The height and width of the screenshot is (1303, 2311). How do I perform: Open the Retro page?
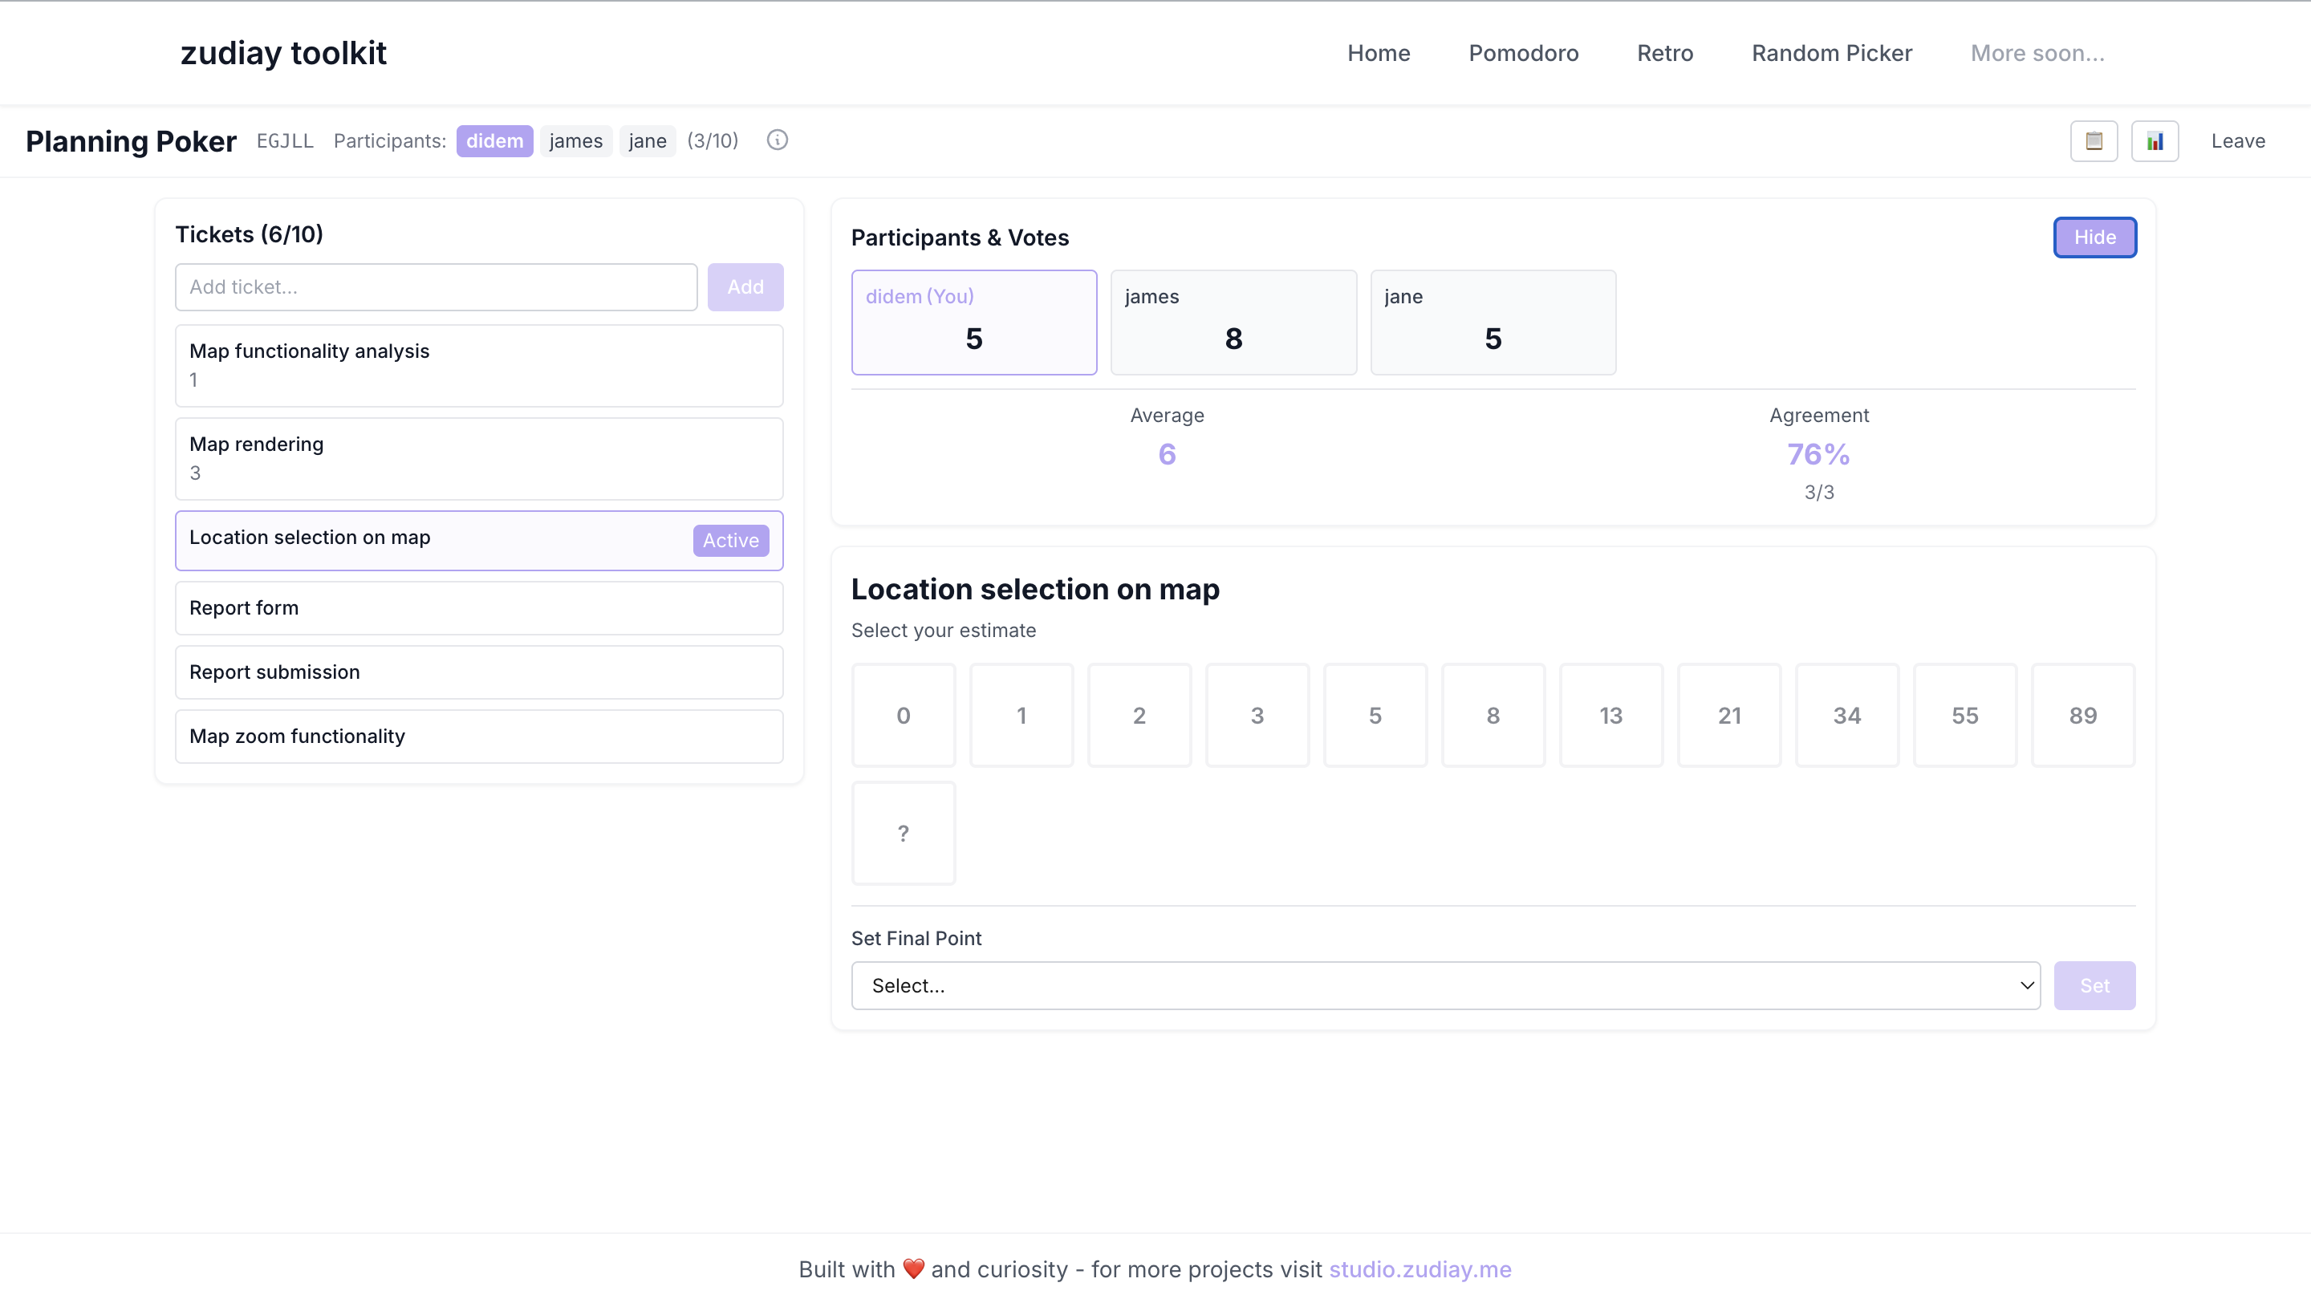(x=1664, y=53)
